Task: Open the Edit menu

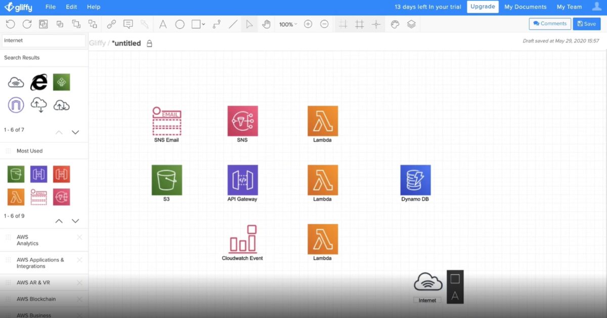Action: 71,7
